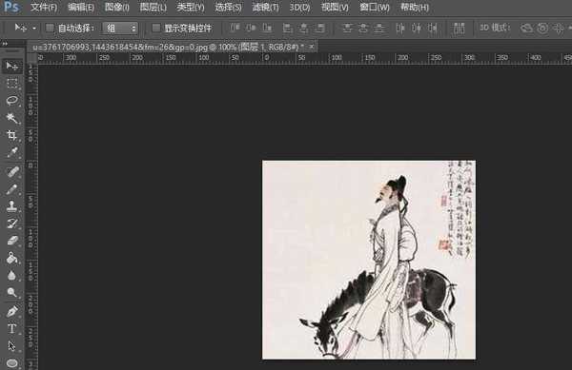Enable the 显示变换控件 checkbox
The width and height of the screenshot is (572, 370).
click(x=156, y=28)
